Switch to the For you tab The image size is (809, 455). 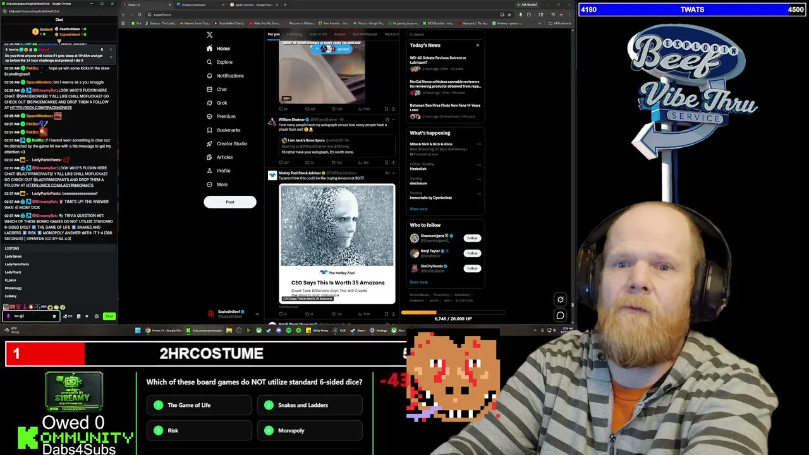point(274,34)
